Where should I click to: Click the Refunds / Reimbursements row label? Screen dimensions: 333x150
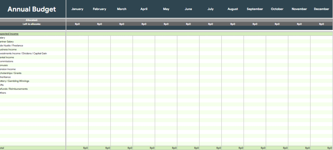tap(14, 89)
